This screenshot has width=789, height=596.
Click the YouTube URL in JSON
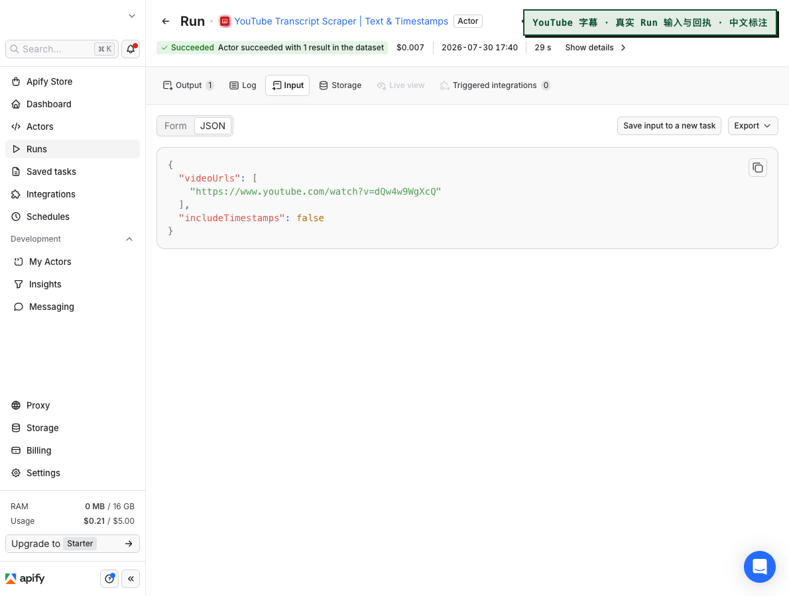click(316, 191)
